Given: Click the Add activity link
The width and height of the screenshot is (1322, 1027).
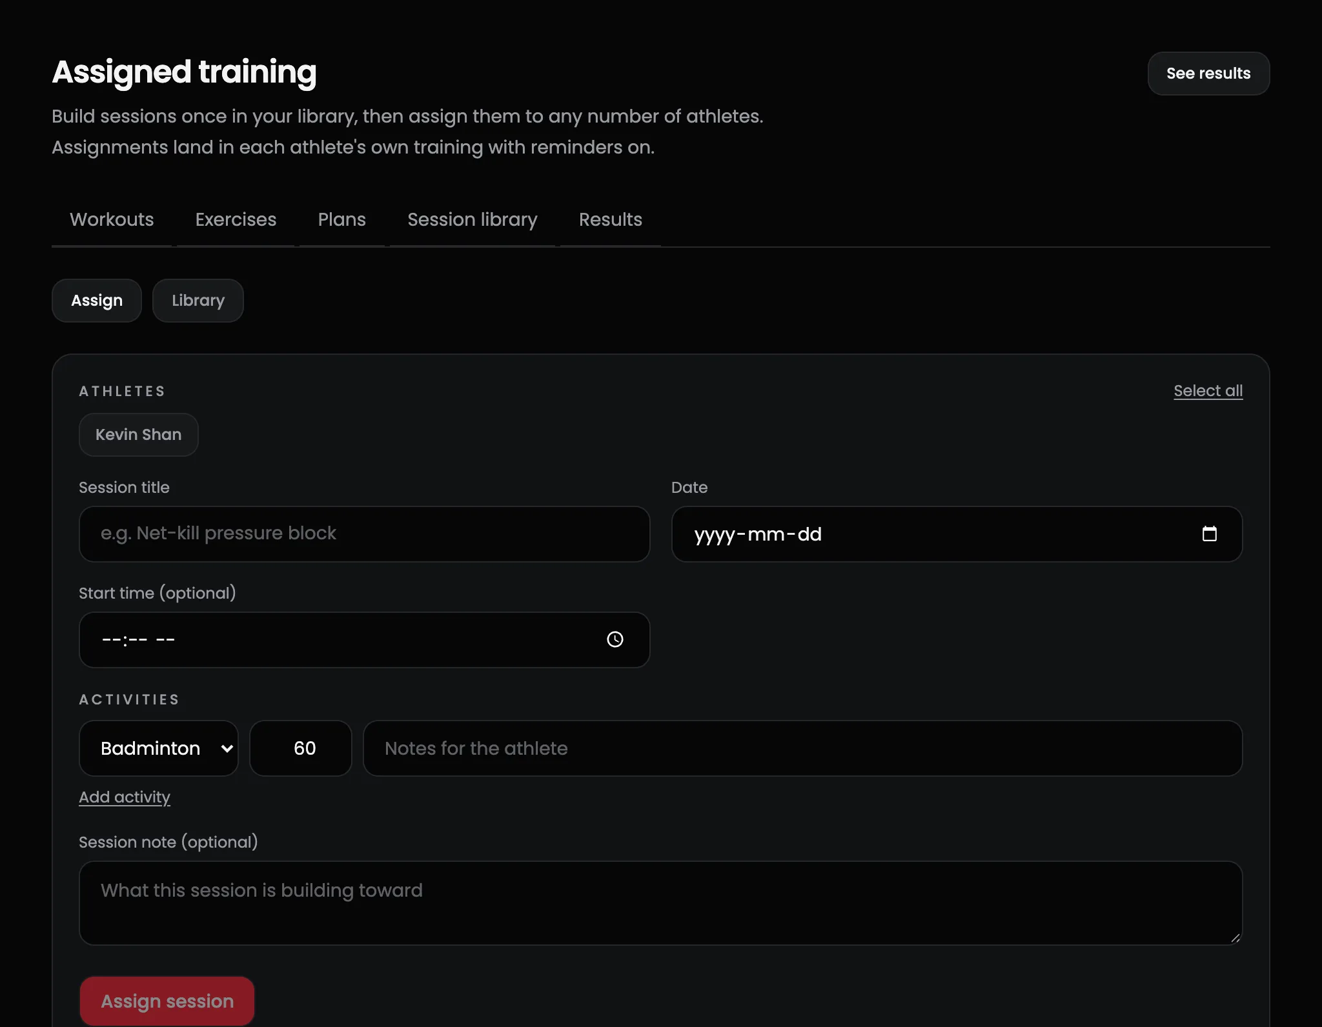Looking at the screenshot, I should 125,797.
